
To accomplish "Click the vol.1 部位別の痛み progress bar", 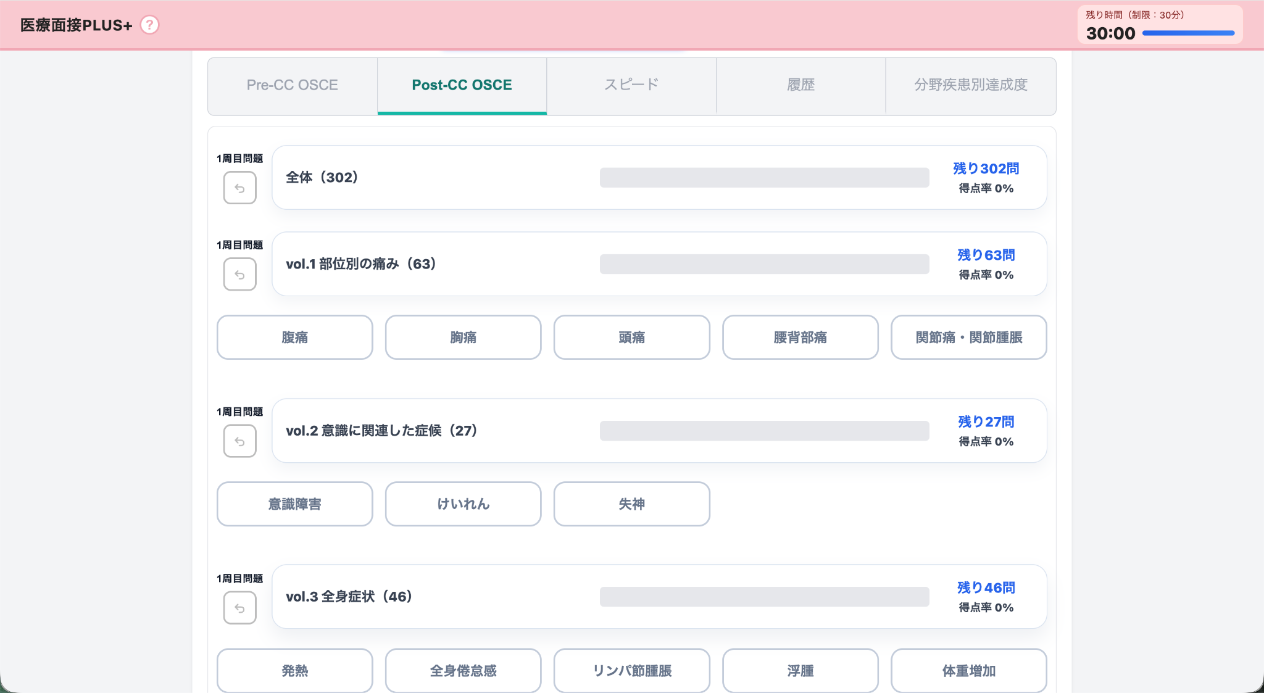I will point(765,264).
